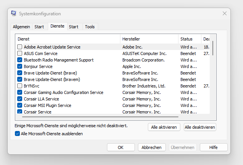Click the vertical scrollbar thumb of the list
This screenshot has width=243, height=165.
(213, 48)
